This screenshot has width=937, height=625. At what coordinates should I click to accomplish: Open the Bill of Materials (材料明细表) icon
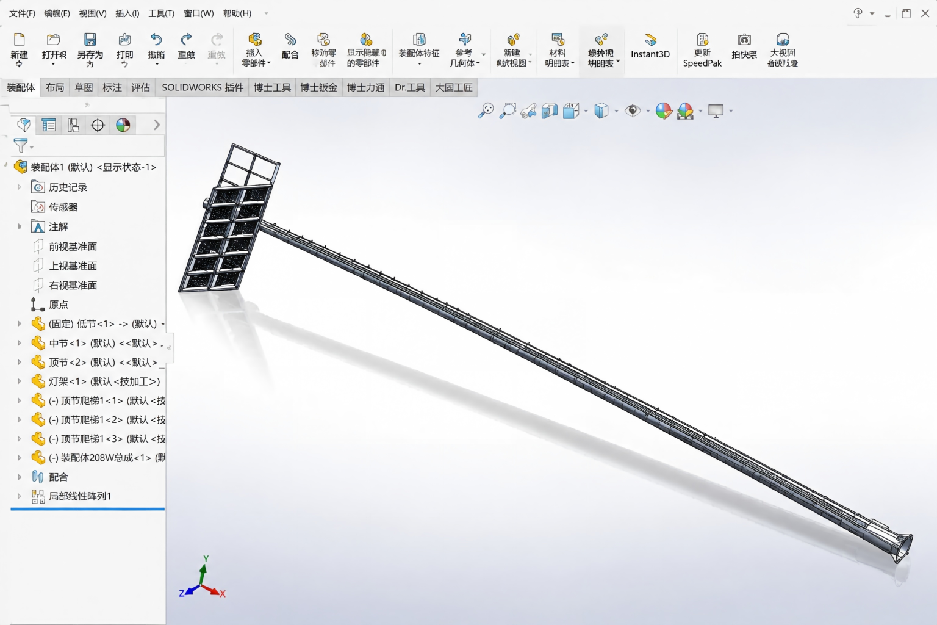pyautogui.click(x=558, y=40)
